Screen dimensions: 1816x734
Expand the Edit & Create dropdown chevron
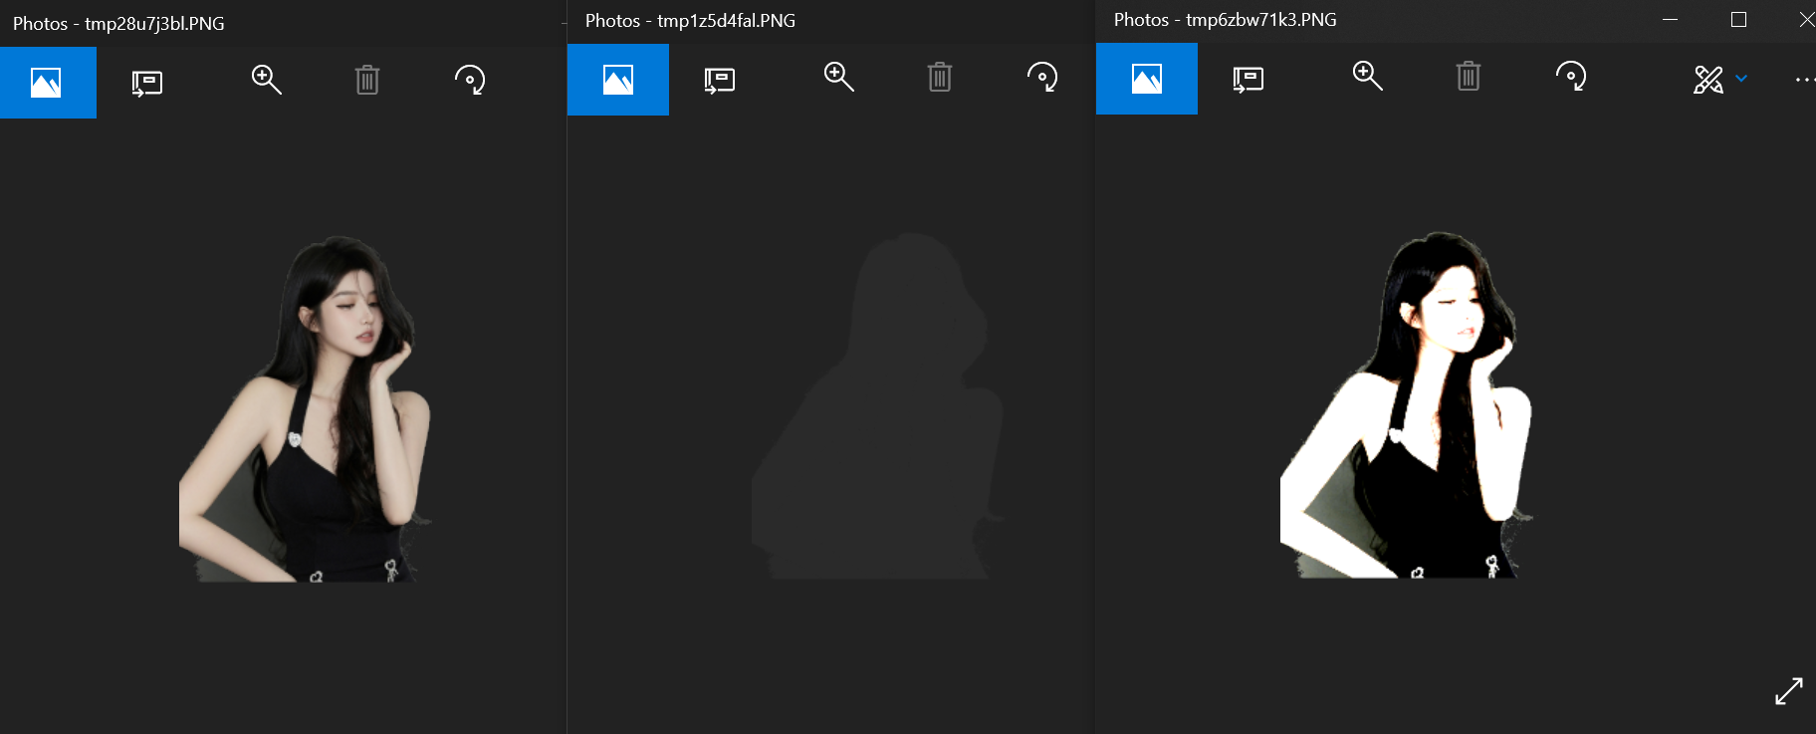[x=1741, y=79]
